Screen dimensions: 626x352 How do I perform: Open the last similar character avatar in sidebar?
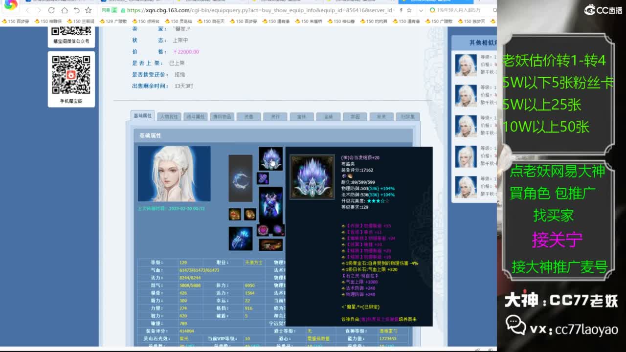[466, 187]
